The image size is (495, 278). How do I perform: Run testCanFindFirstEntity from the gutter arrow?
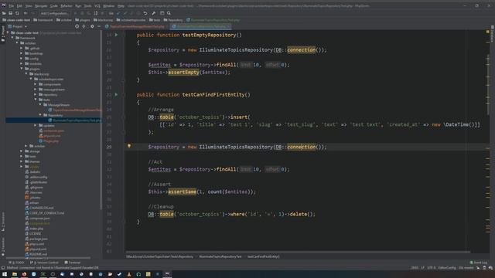[x=116, y=94]
